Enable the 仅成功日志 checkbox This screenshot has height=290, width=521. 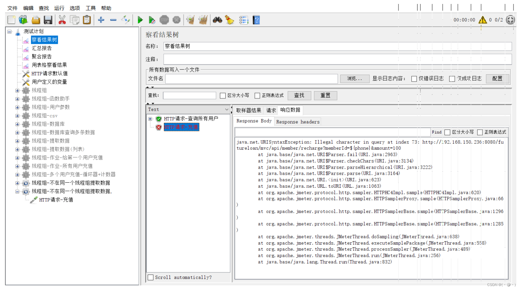[x=452, y=79]
